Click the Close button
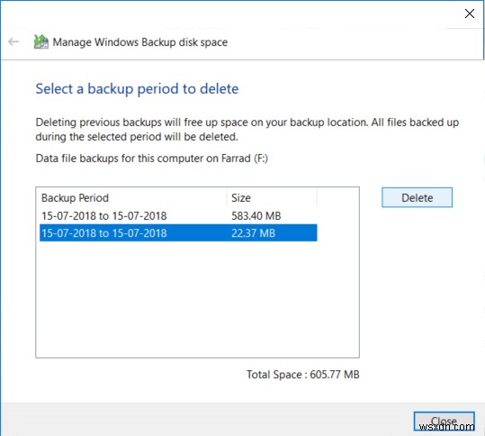This screenshot has height=436, width=485. (x=445, y=422)
